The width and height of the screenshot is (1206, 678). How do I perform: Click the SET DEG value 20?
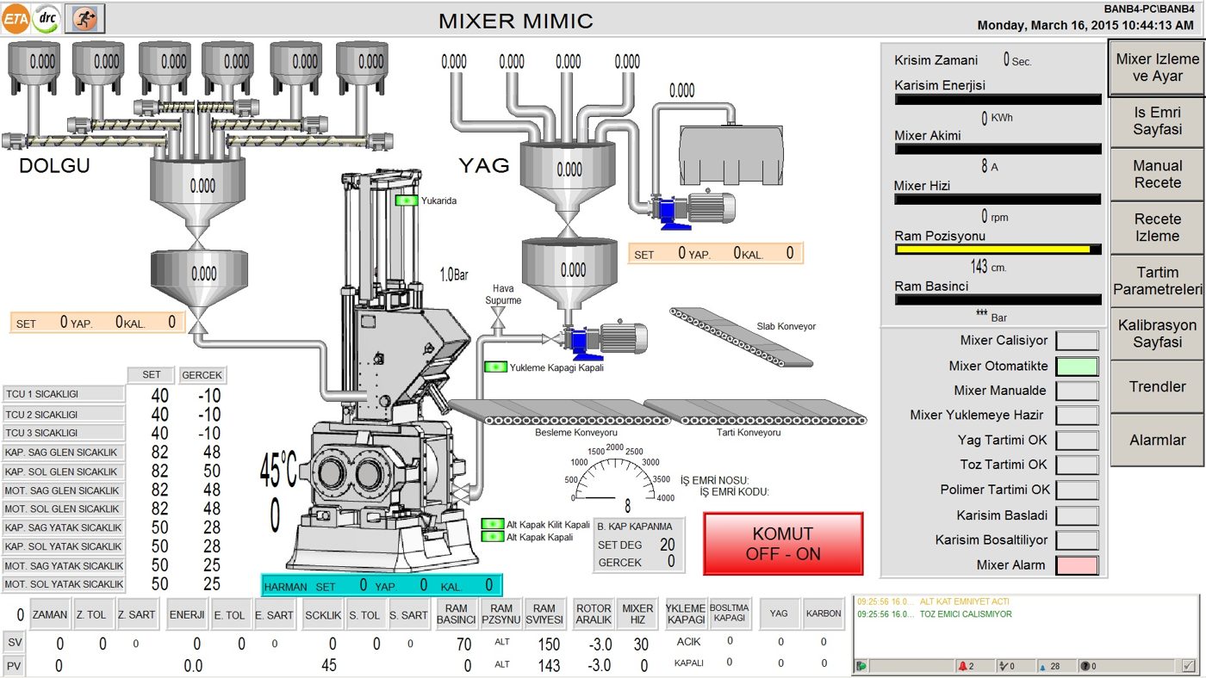coord(667,545)
